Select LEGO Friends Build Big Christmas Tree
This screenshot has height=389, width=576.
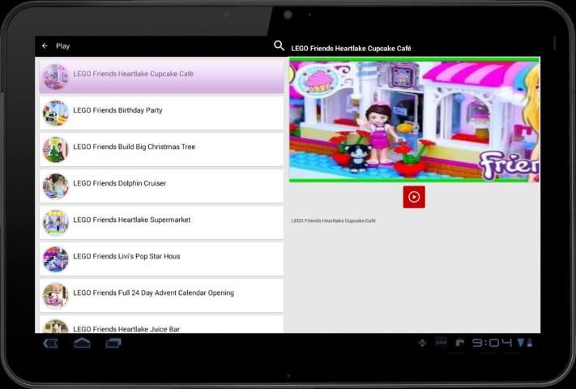(134, 147)
